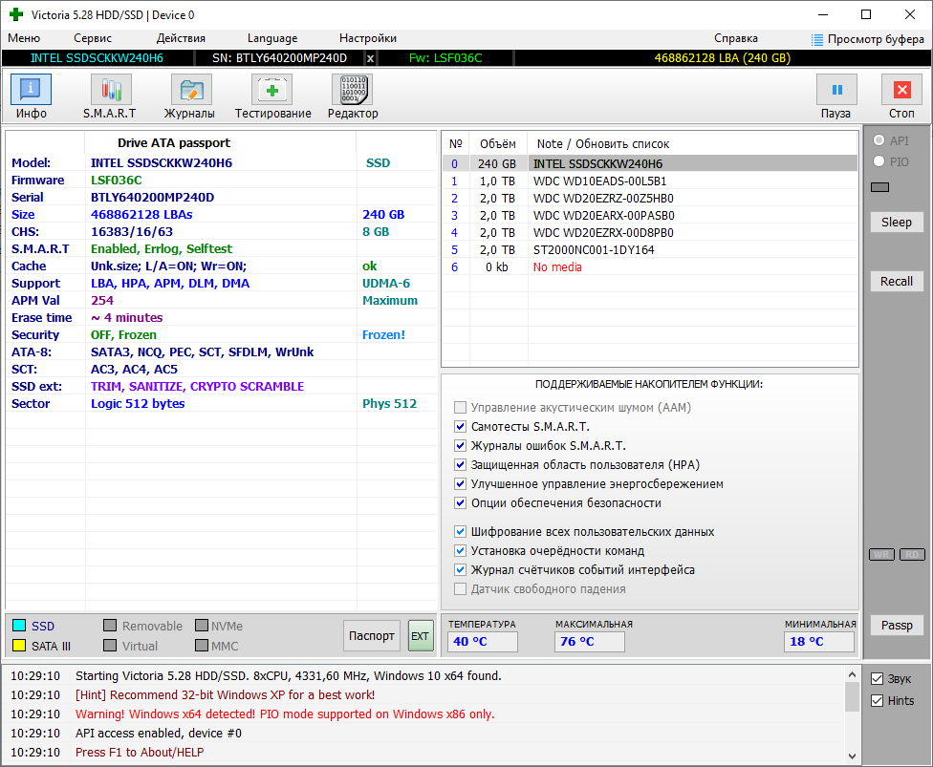Select drive 0 INTEL SSDSCKKW240H6 row
This screenshot has width=933, height=767.
point(650,163)
